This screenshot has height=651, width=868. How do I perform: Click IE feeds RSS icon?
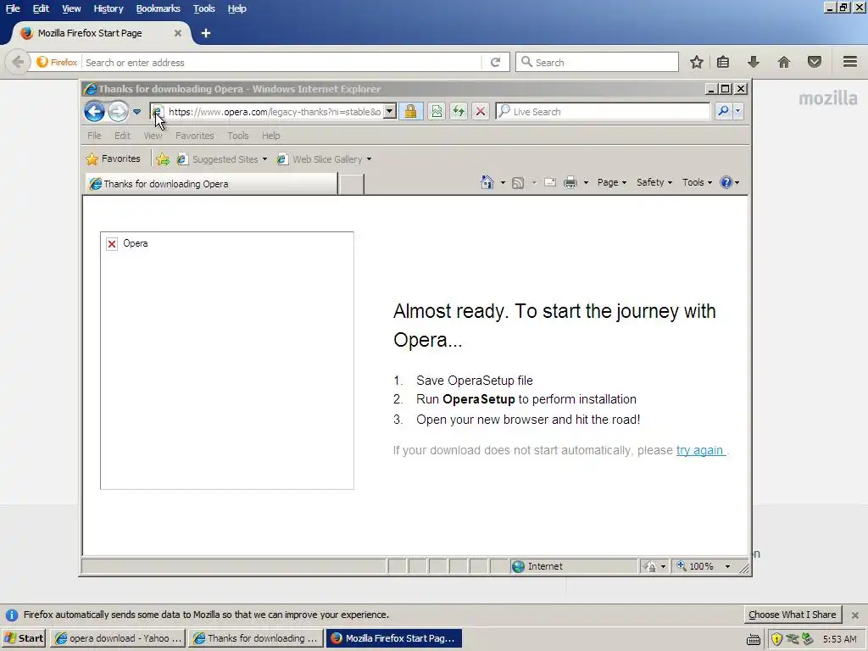518,183
